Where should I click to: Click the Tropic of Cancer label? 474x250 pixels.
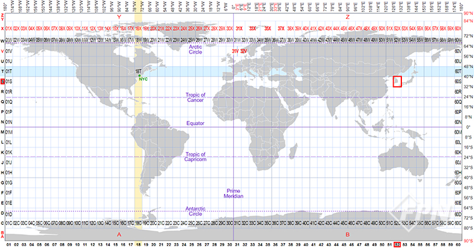pyautogui.click(x=195, y=97)
